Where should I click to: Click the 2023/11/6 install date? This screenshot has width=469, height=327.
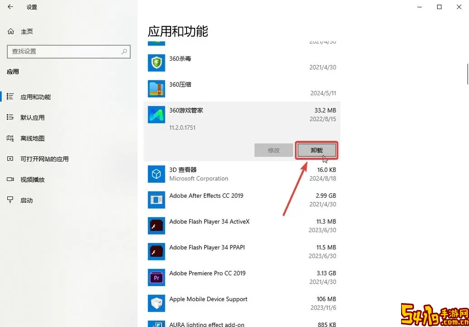click(x=323, y=308)
